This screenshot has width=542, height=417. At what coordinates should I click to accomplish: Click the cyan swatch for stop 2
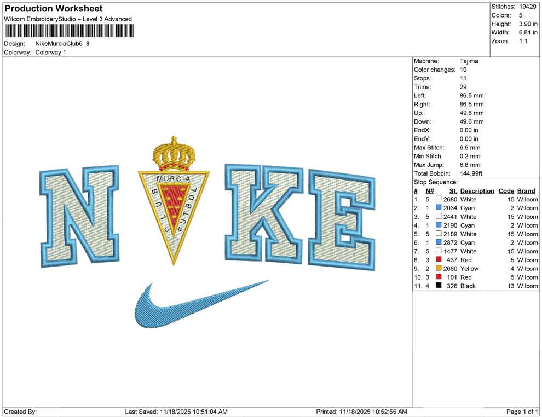click(x=437, y=208)
